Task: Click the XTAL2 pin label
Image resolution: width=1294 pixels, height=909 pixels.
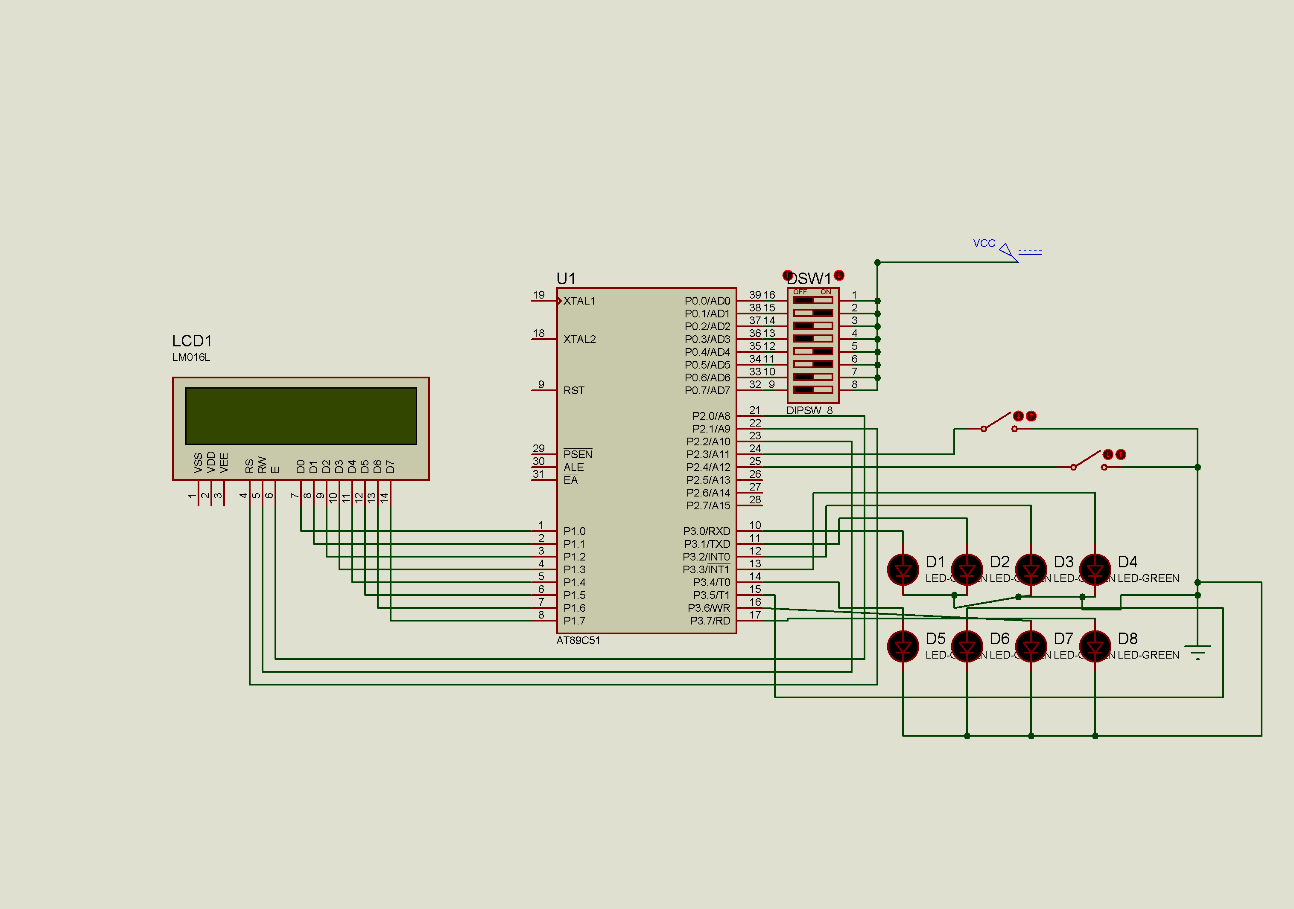Action: tap(579, 339)
